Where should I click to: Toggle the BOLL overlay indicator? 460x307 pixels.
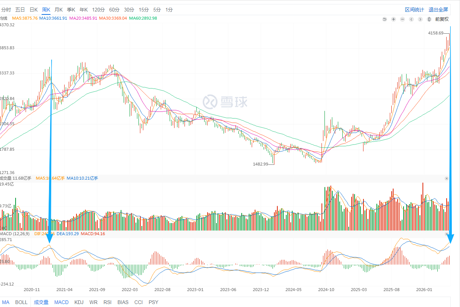coord(22,302)
